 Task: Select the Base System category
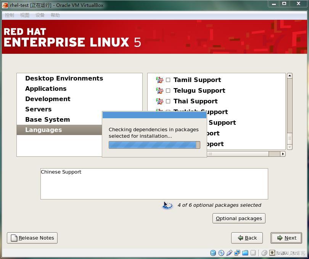click(x=60, y=119)
